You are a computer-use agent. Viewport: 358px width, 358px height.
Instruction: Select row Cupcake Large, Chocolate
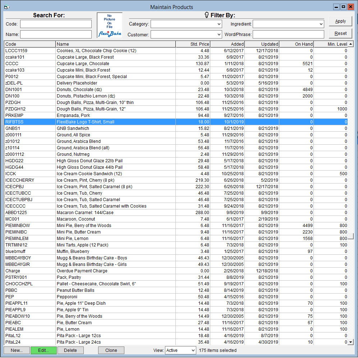(176, 64)
